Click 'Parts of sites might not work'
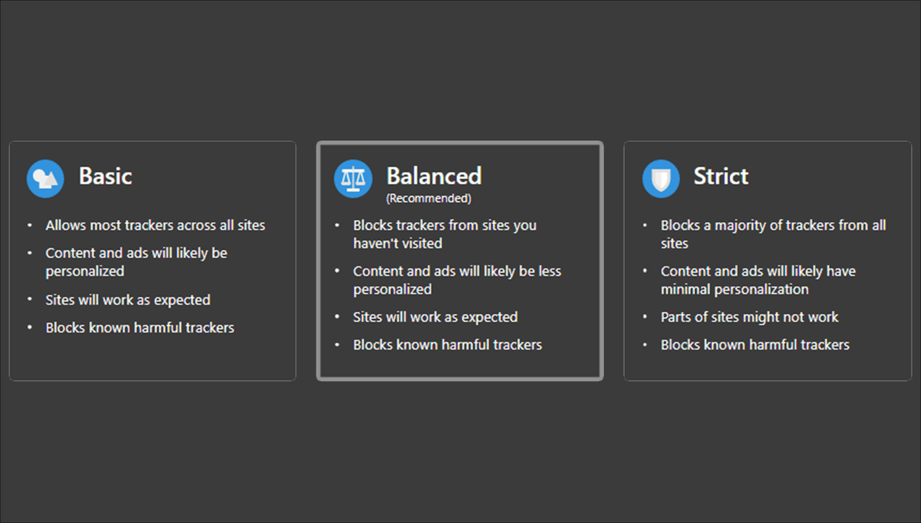Viewport: 921px width, 523px height. tap(750, 317)
